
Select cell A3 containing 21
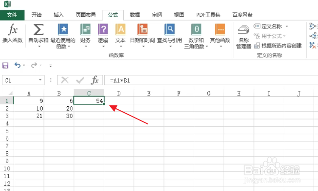pos(29,116)
